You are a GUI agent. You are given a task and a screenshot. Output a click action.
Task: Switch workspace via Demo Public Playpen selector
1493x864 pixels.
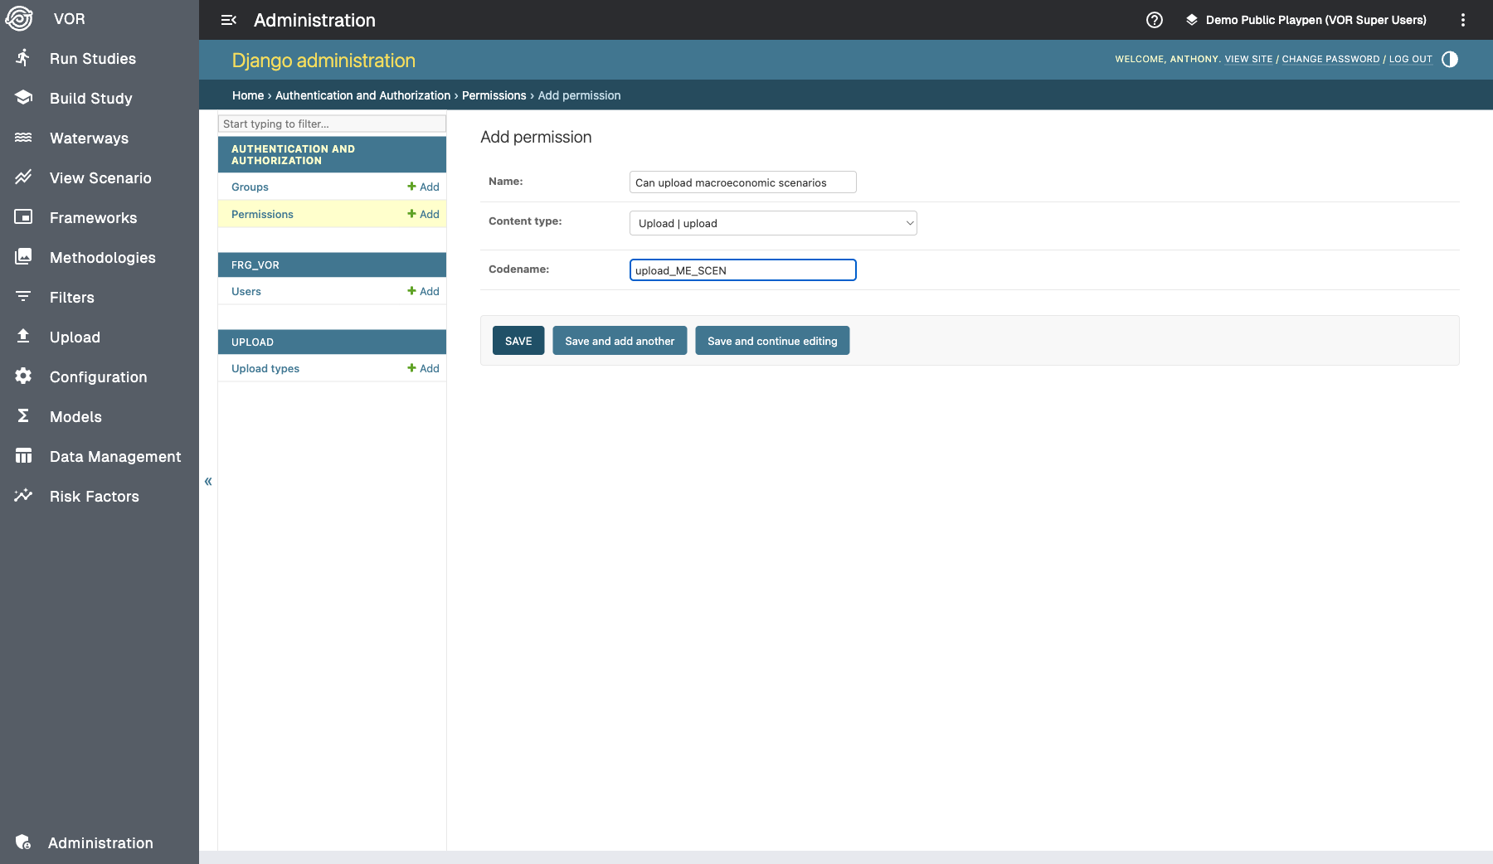[x=1306, y=20]
